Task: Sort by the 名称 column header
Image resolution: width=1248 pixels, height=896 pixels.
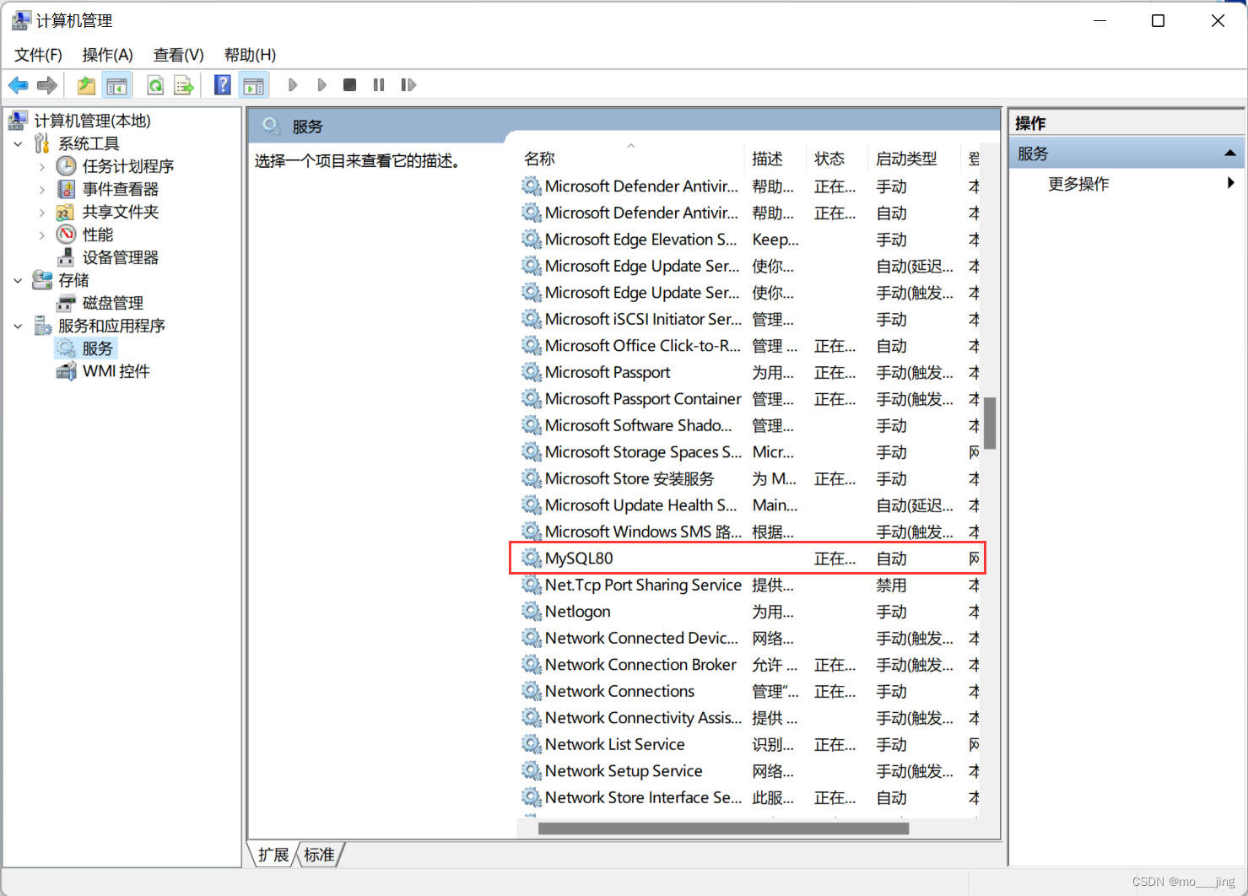Action: coord(630,159)
